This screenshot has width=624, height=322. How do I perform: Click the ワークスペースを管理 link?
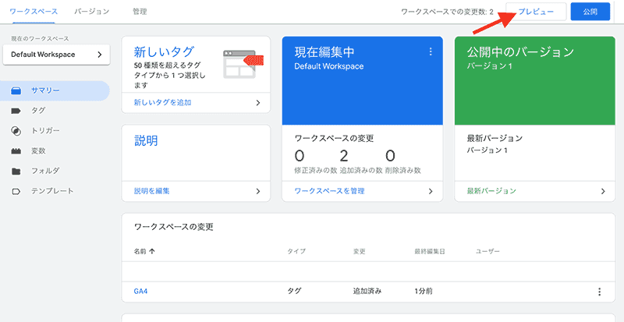[329, 191]
